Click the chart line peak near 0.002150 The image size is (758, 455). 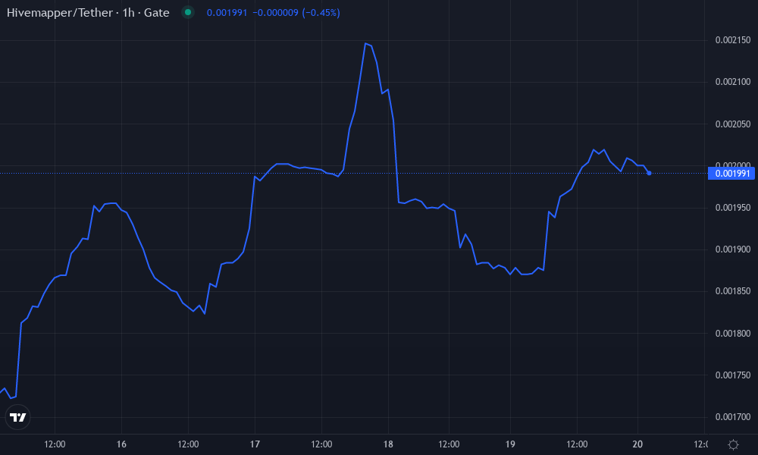365,43
